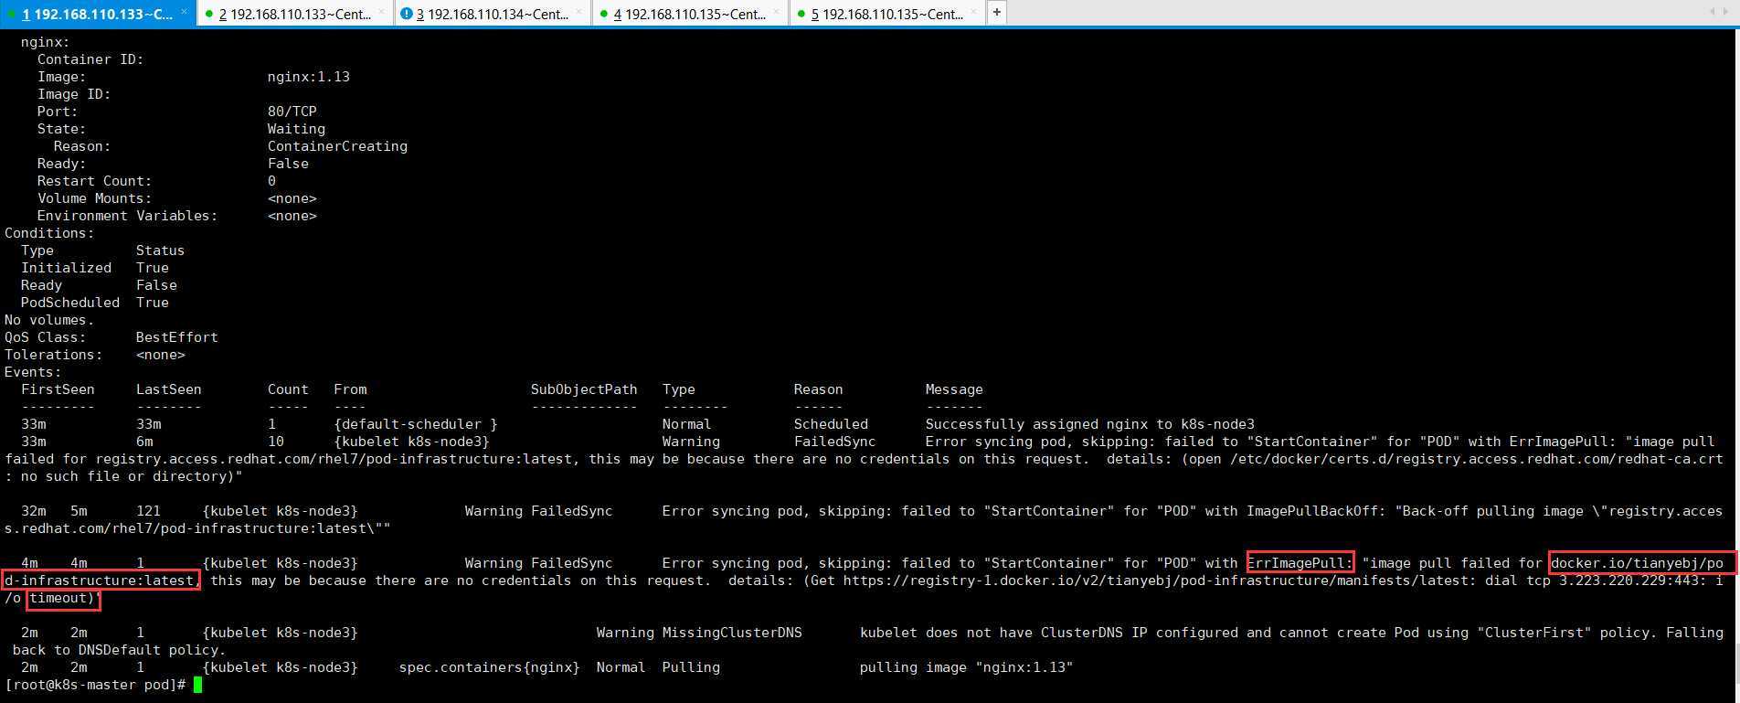Image resolution: width=1740 pixels, height=703 pixels.
Task: Click the 'SubObjectPath' column header
Action: point(584,389)
